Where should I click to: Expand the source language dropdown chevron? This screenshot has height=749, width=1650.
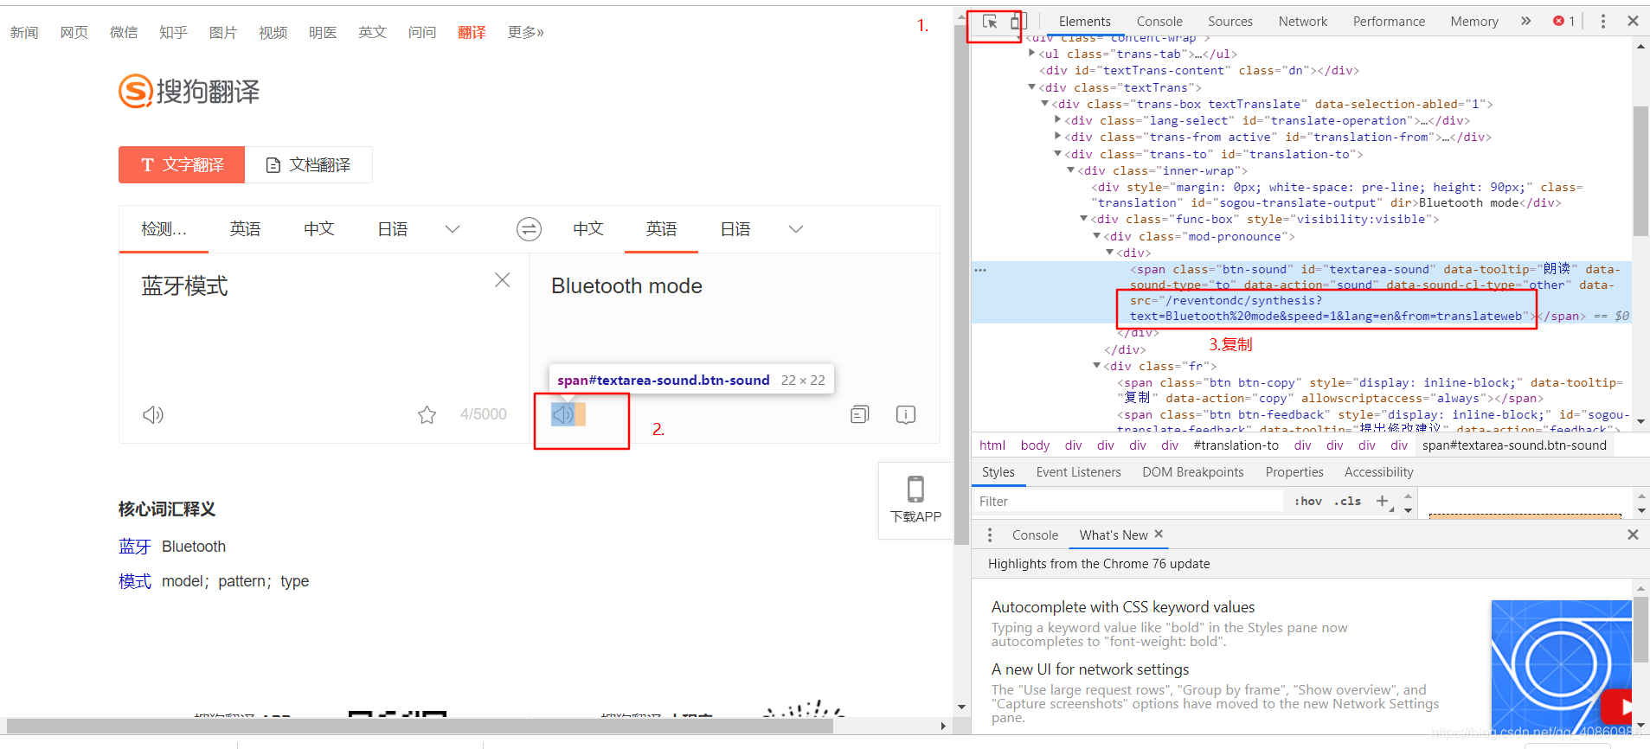pyautogui.click(x=453, y=229)
